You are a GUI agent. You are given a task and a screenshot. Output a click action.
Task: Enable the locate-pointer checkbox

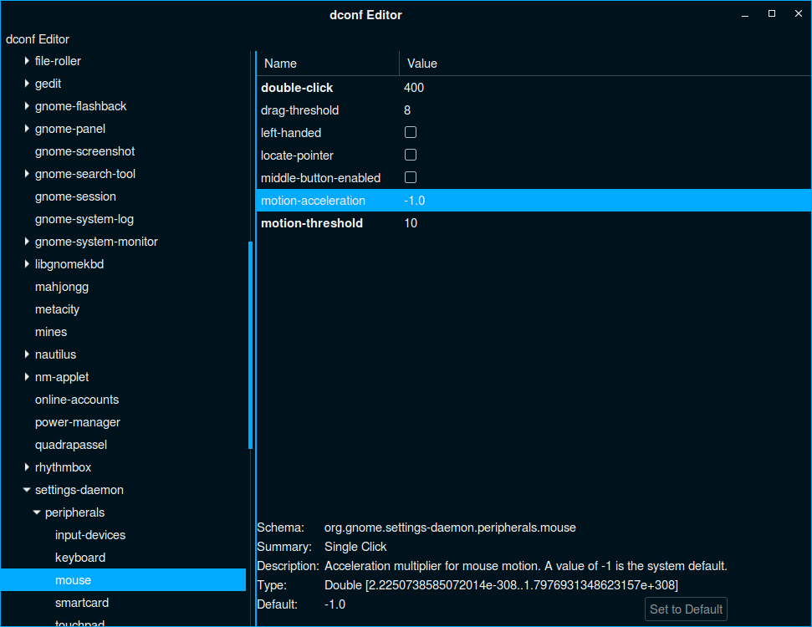[411, 155]
